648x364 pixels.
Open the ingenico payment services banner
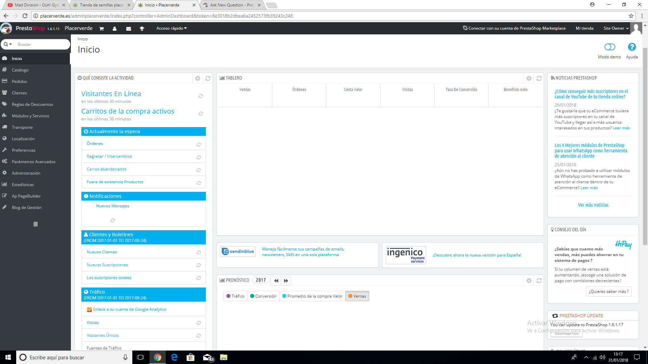coord(406,255)
